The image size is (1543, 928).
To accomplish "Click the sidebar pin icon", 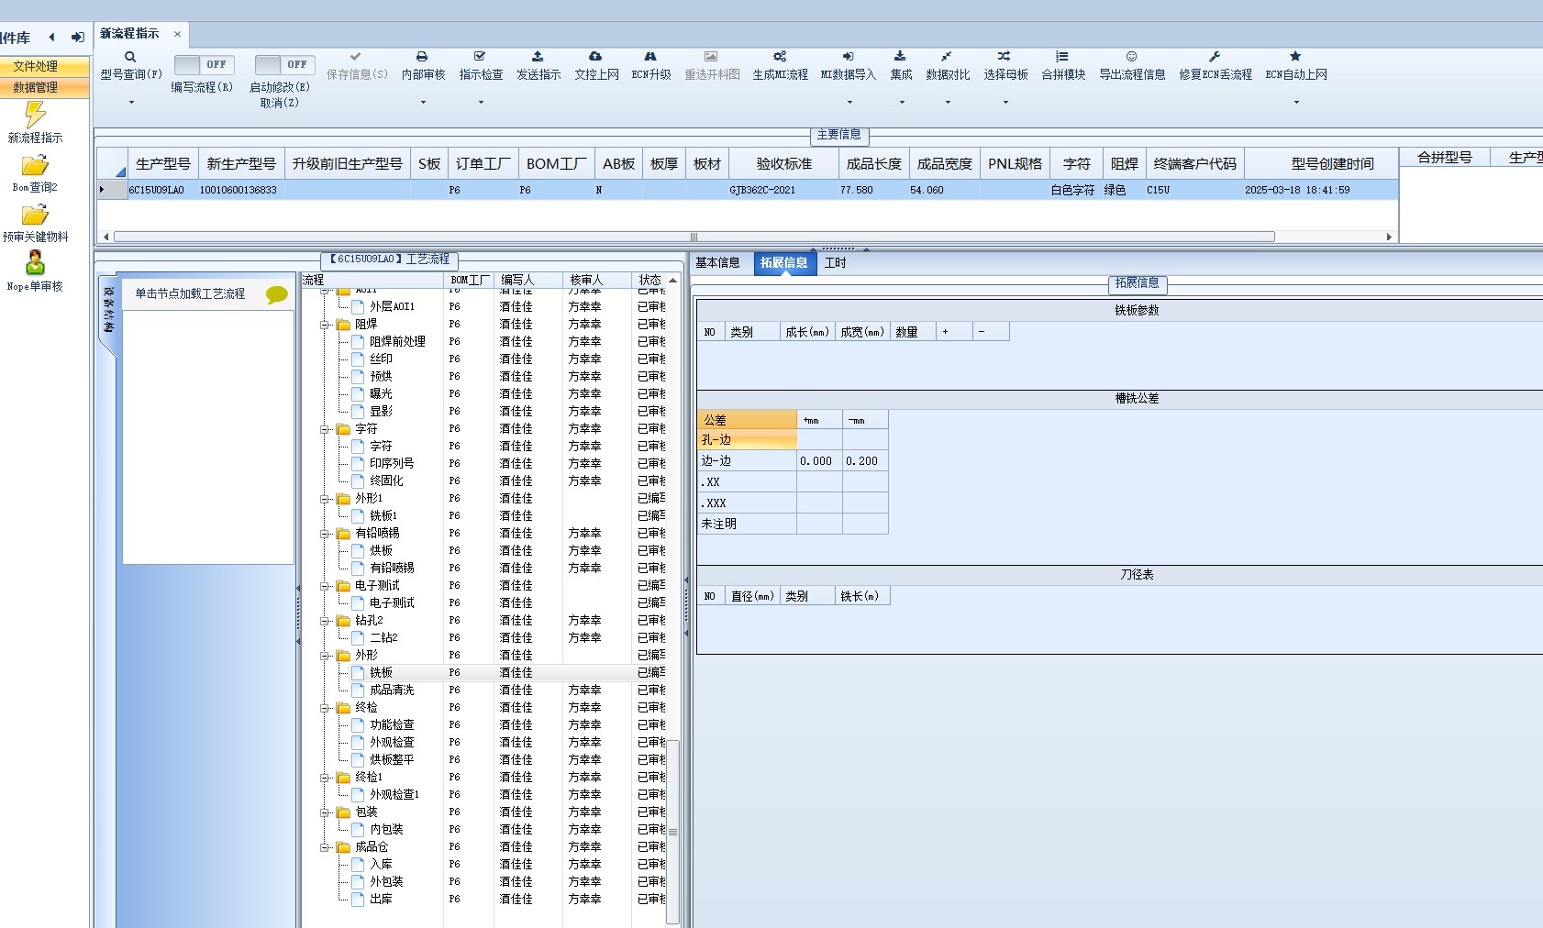I will [x=78, y=38].
